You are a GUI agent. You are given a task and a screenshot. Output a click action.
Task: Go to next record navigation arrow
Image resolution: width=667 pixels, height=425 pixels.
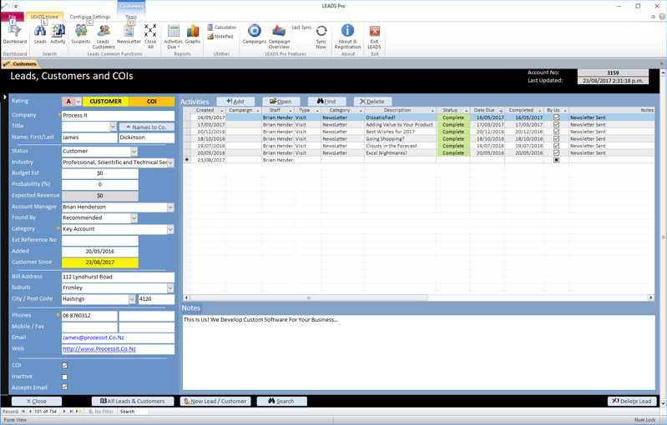click(64, 412)
